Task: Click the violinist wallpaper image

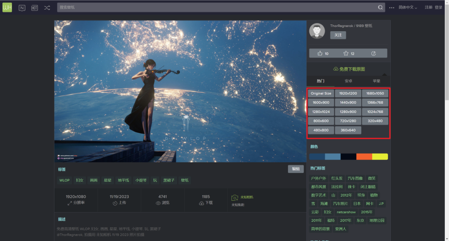Action: pyautogui.click(x=180, y=91)
